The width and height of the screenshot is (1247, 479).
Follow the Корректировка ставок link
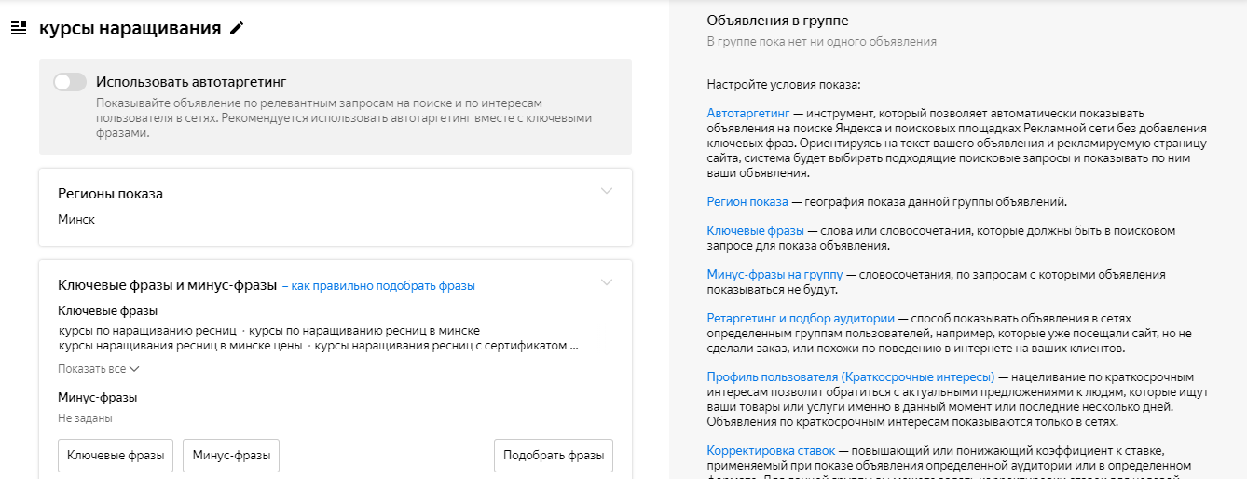point(771,451)
